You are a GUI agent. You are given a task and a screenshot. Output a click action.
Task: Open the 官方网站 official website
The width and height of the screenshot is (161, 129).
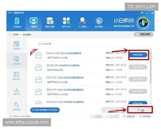[99, 23]
